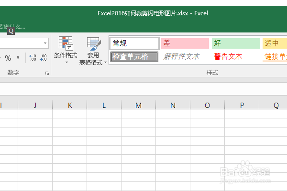The width and height of the screenshot is (287, 191).
Task: Select column Q header
Action: tap(273, 105)
